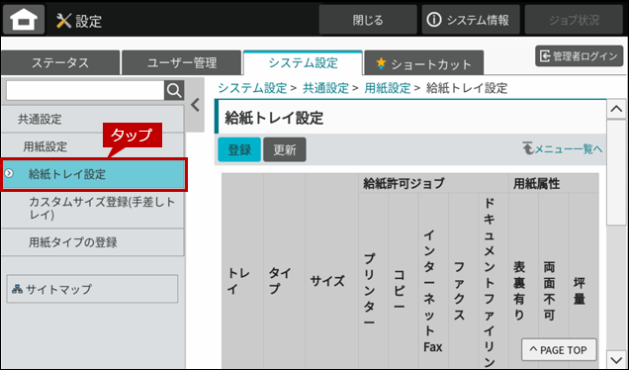Tap the 閉じる button

tap(368, 20)
